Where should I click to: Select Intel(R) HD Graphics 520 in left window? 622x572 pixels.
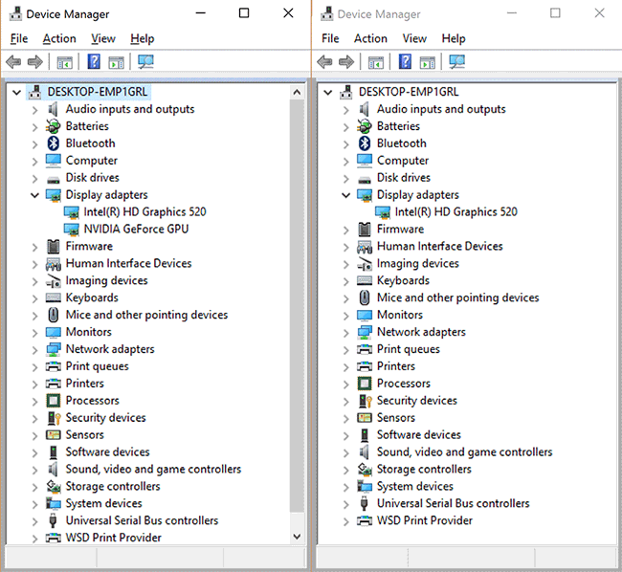click(x=144, y=212)
